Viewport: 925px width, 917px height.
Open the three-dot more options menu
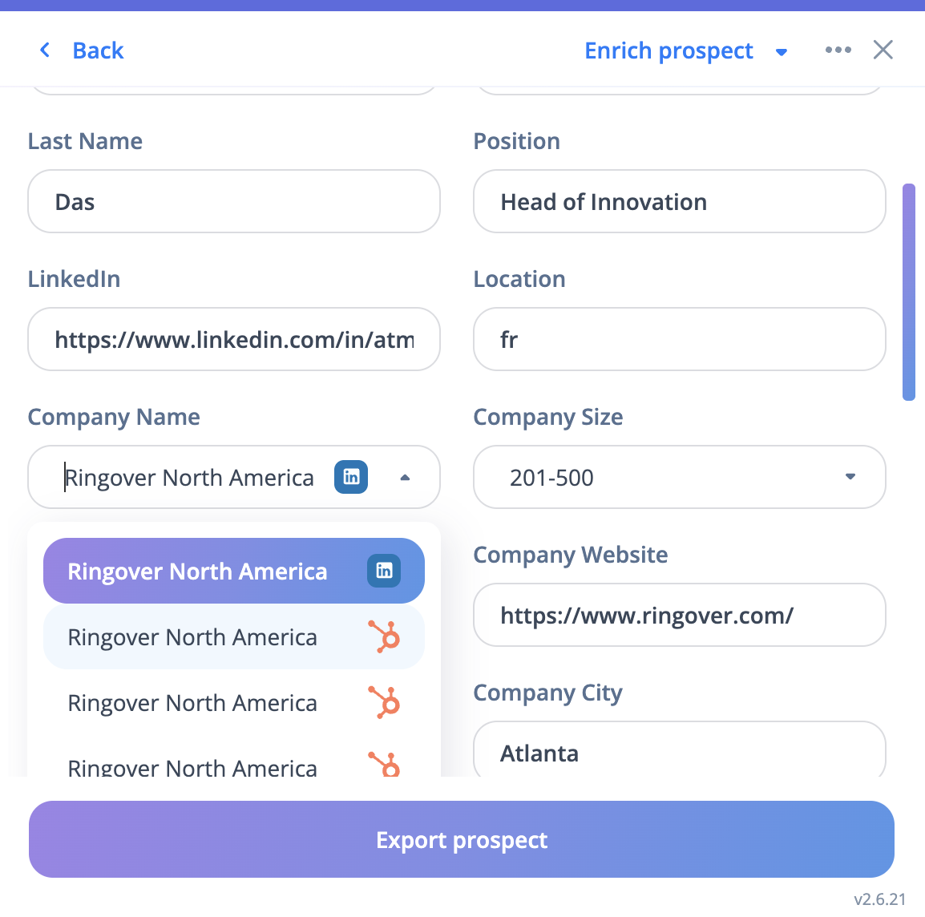[x=838, y=50]
